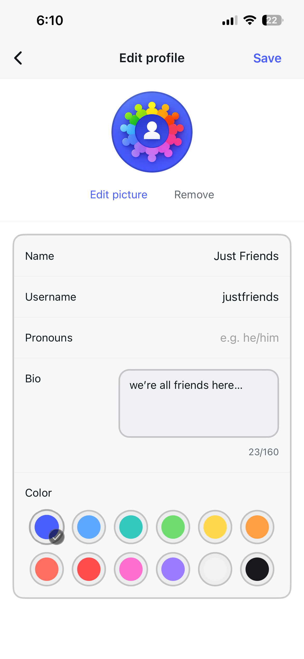
Task: Select the dark blue color swatch
Action: click(x=47, y=527)
